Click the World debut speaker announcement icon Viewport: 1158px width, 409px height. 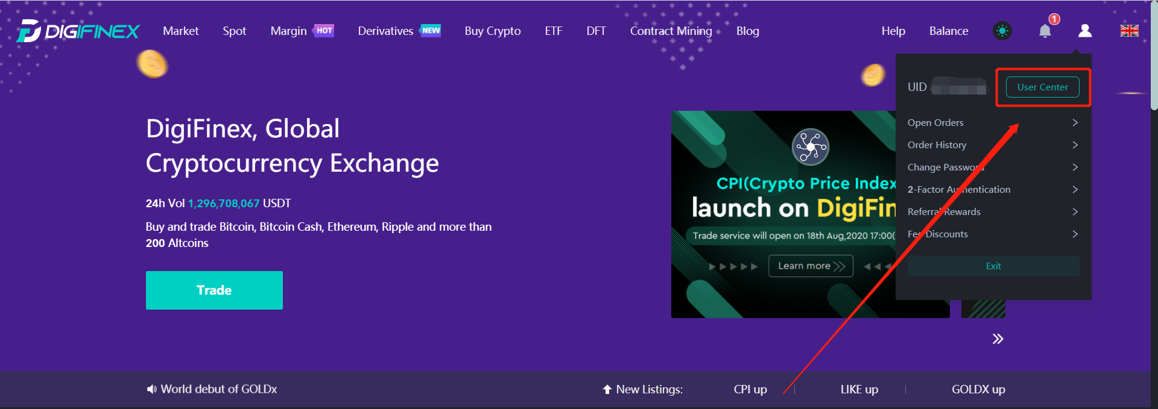tap(151, 389)
